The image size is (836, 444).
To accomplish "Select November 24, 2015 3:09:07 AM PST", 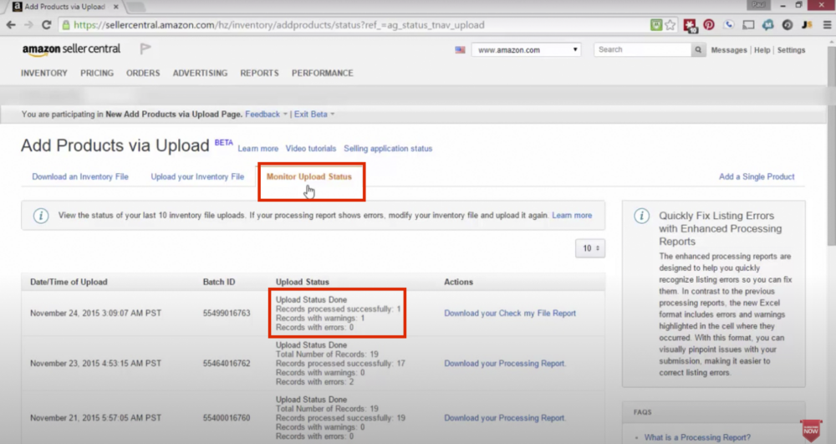I will [95, 314].
